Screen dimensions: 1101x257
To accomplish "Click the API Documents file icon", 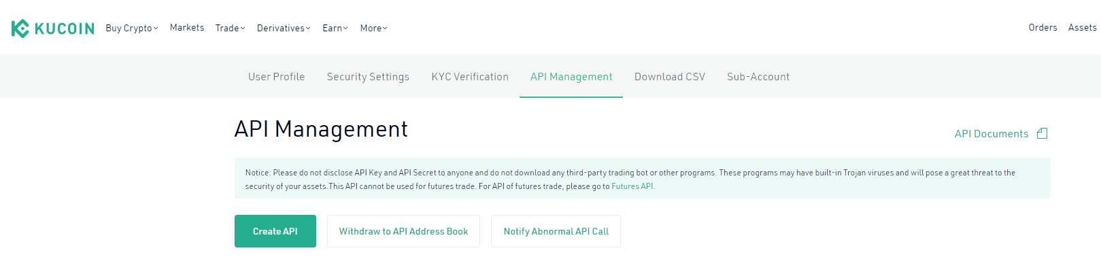I will click(1042, 134).
